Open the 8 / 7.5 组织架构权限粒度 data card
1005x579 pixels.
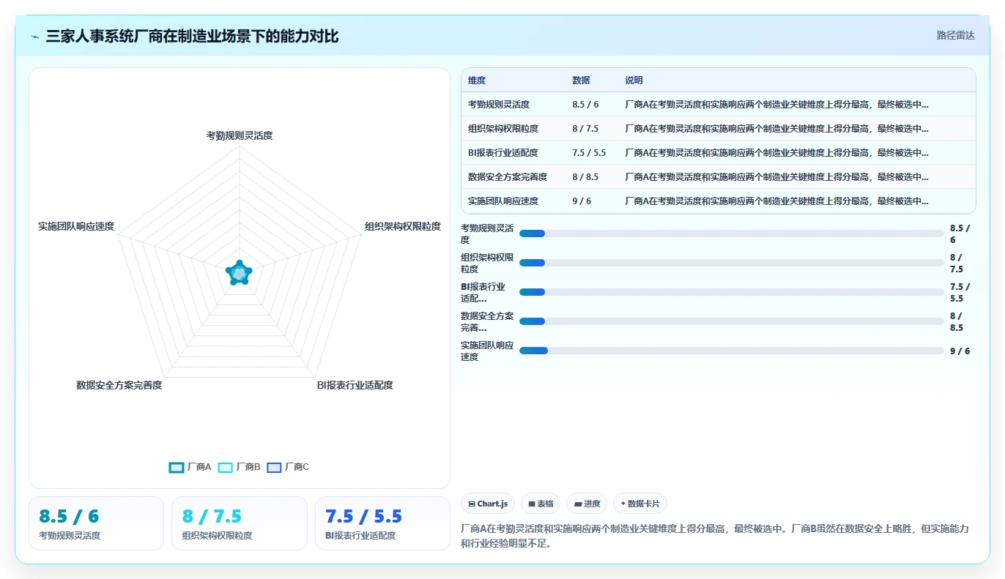coord(240,523)
